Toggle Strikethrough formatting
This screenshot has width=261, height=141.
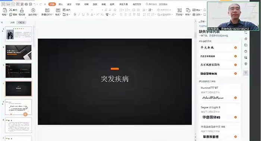pyautogui.click(x=88, y=14)
